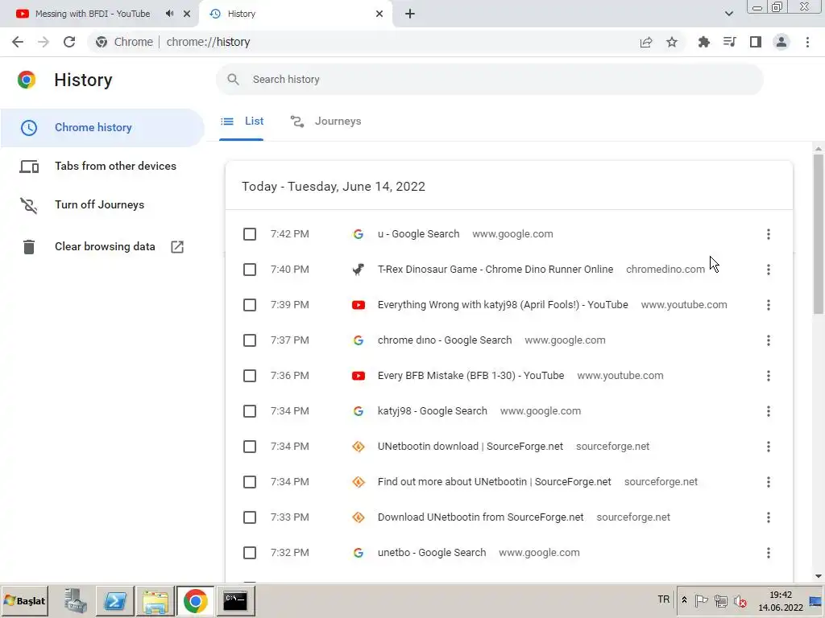Open Every BFB Mistake (BFB 1-30) link
The width and height of the screenshot is (825, 618).
click(471, 376)
